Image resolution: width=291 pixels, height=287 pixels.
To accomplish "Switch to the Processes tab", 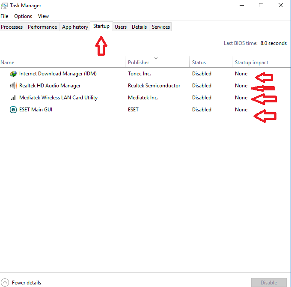I will (x=12, y=27).
